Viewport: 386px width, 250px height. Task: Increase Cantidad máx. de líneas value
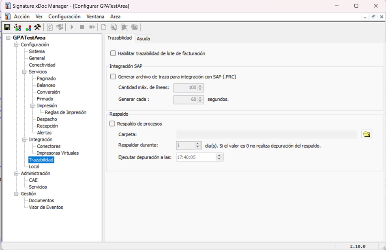200,86
